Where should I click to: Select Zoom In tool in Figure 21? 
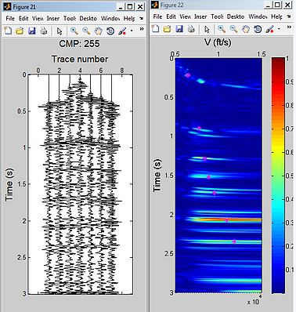74,31
